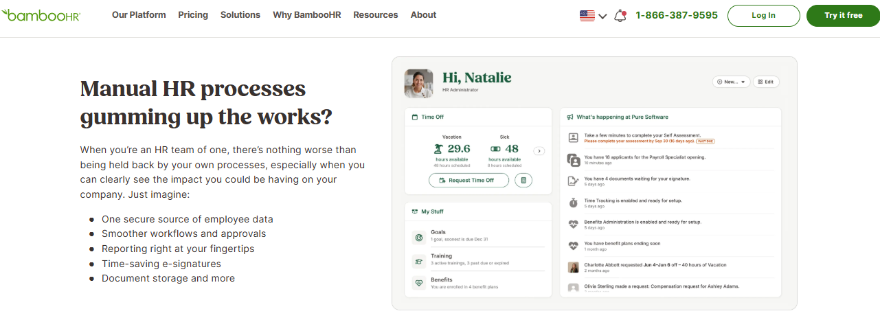Viewport: 880px width, 331px height.
Task: Click the Benefits Administration heart icon
Action: (574, 224)
